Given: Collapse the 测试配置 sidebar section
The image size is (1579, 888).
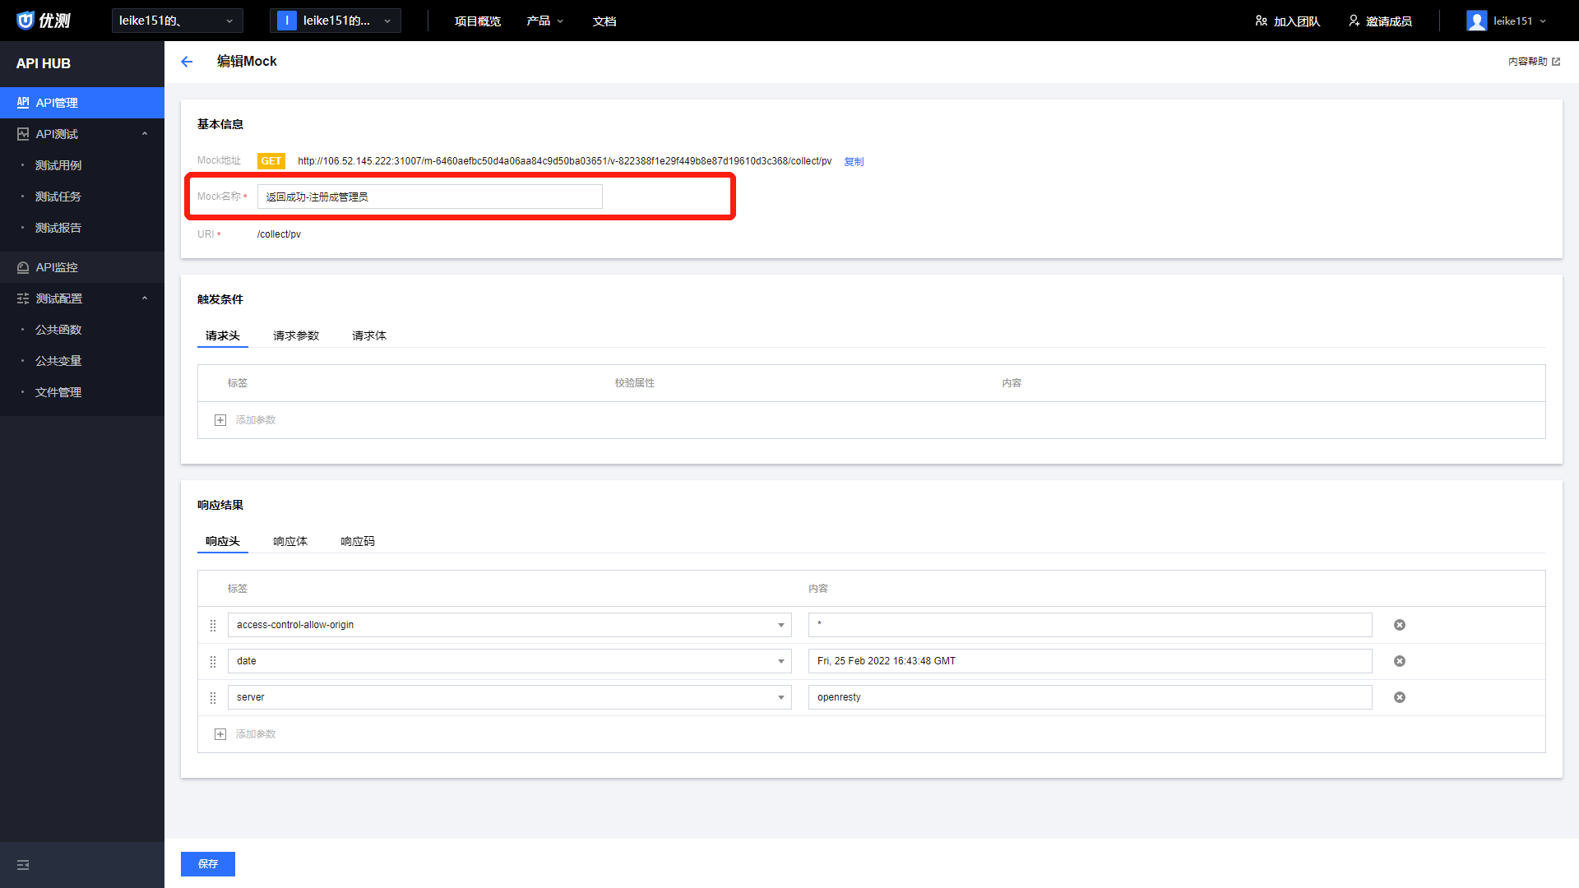Looking at the screenshot, I should coord(145,298).
